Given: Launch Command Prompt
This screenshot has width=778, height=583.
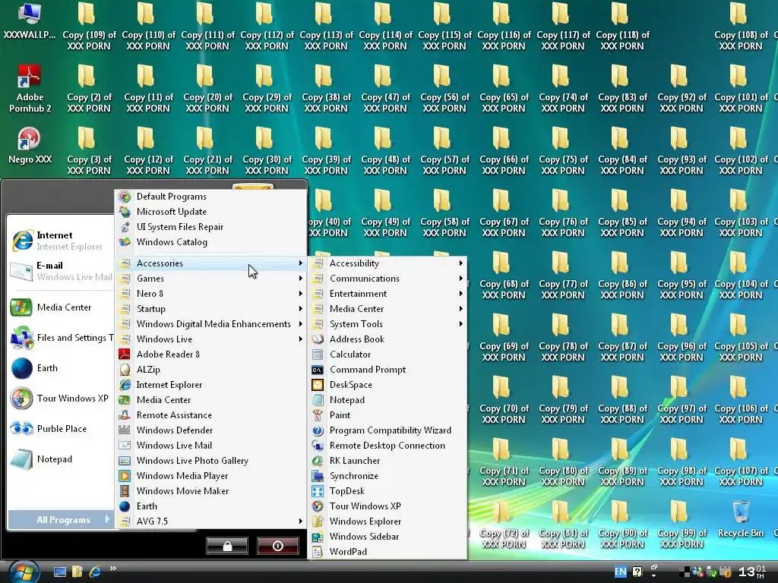Looking at the screenshot, I should pyautogui.click(x=387, y=370).
